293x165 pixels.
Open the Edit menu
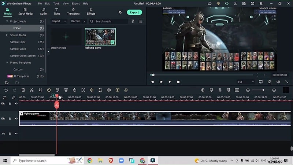pos(48,4)
